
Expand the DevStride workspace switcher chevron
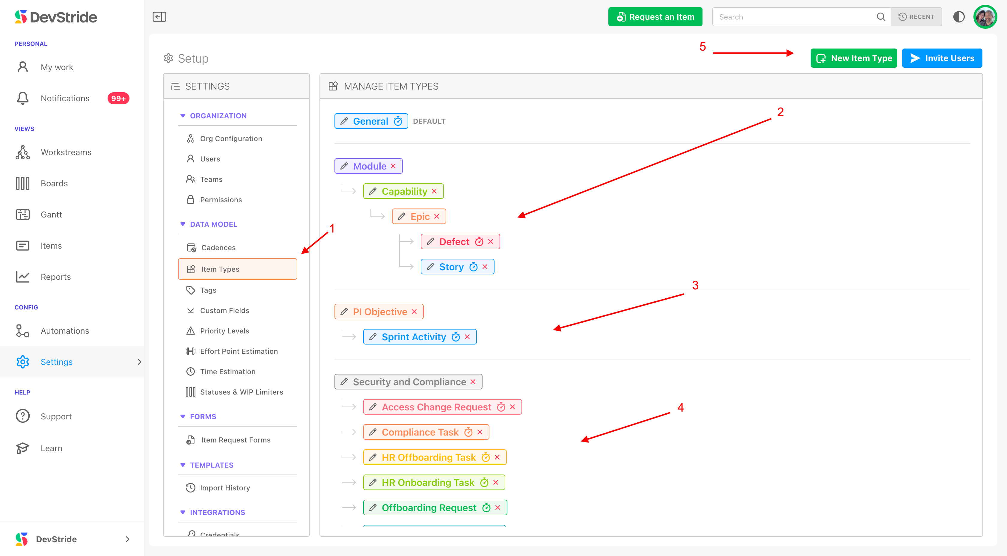pos(127,539)
